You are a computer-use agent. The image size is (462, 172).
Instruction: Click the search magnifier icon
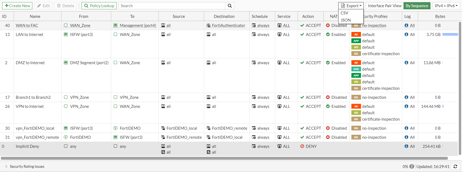click(230, 6)
